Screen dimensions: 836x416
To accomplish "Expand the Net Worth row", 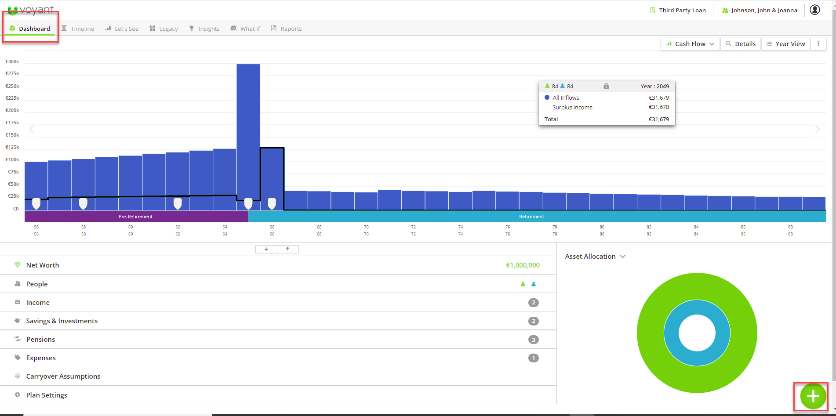I will (x=278, y=265).
